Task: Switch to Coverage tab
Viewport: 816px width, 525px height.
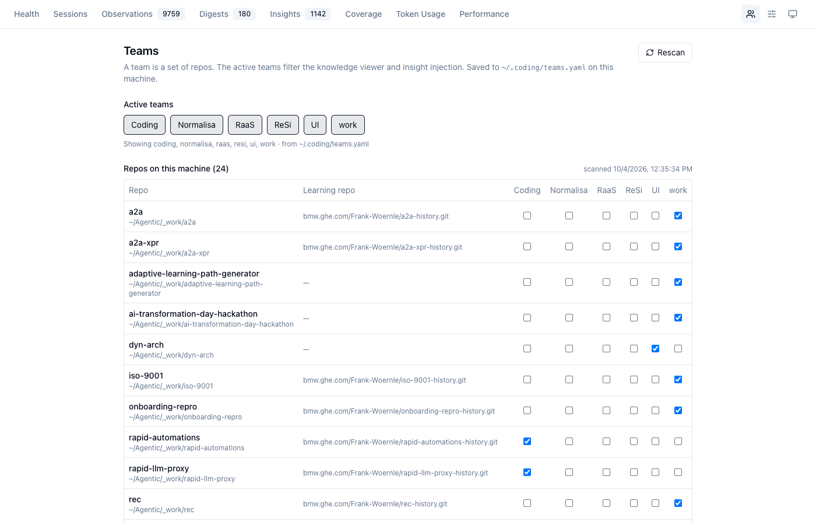Action: [x=364, y=14]
